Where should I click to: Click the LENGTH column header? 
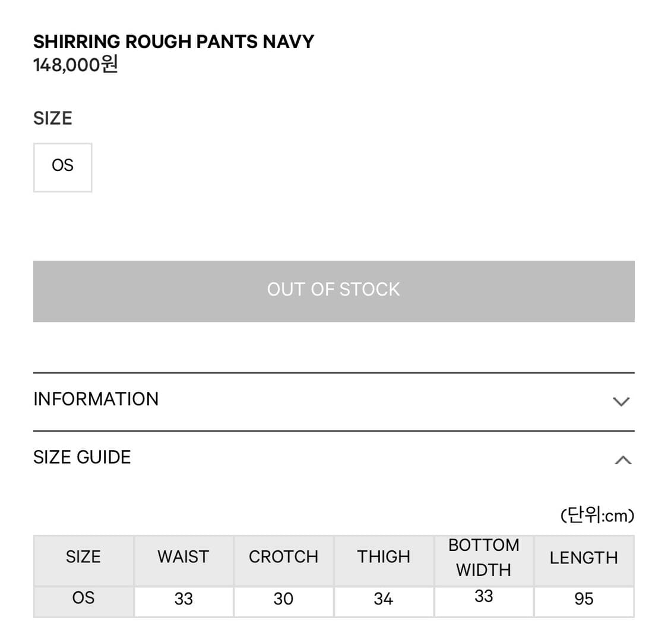tap(584, 558)
